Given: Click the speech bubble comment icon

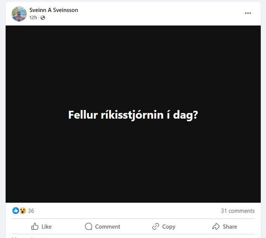Looking at the screenshot, I should click(88, 226).
